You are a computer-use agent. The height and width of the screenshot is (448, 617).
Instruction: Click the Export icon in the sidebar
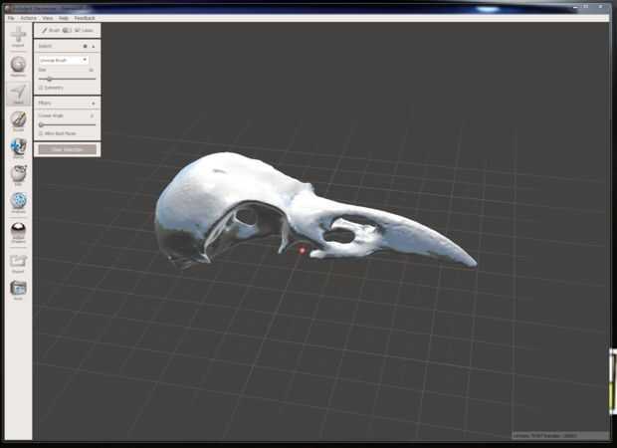coord(18,263)
